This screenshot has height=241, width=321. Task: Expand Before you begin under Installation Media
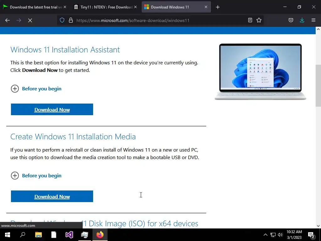tap(36, 176)
